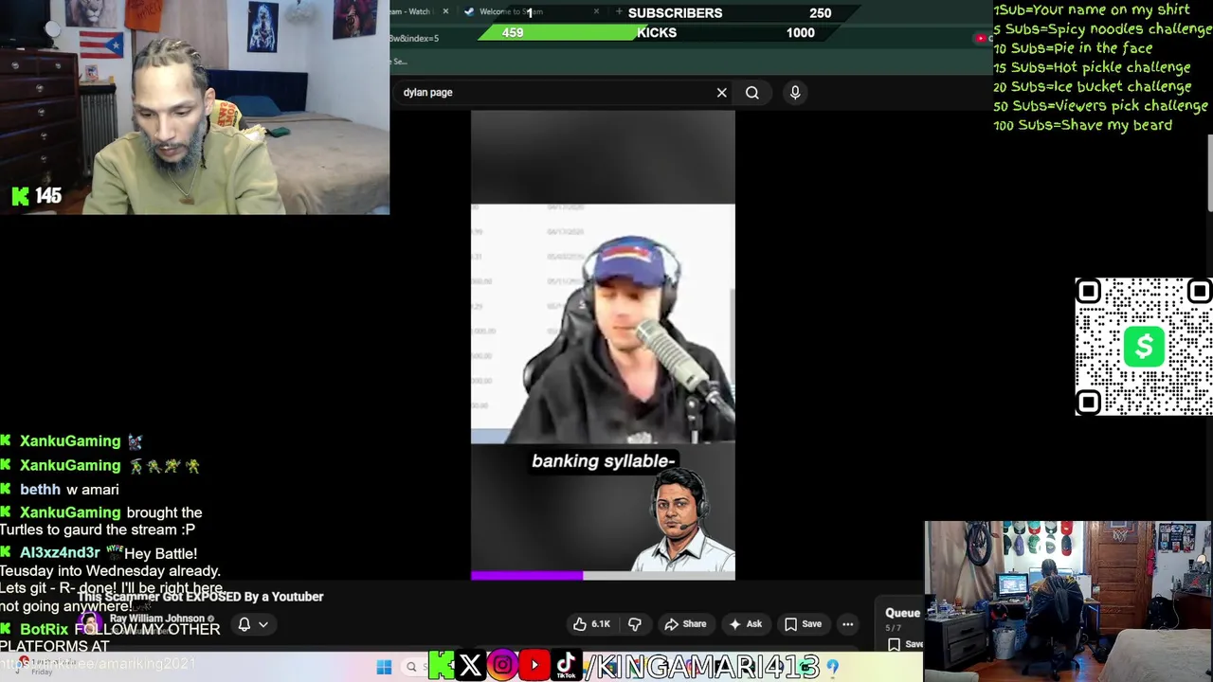The image size is (1213, 682).
Task: Click the YouTube search magnifier button
Action: 752,93
